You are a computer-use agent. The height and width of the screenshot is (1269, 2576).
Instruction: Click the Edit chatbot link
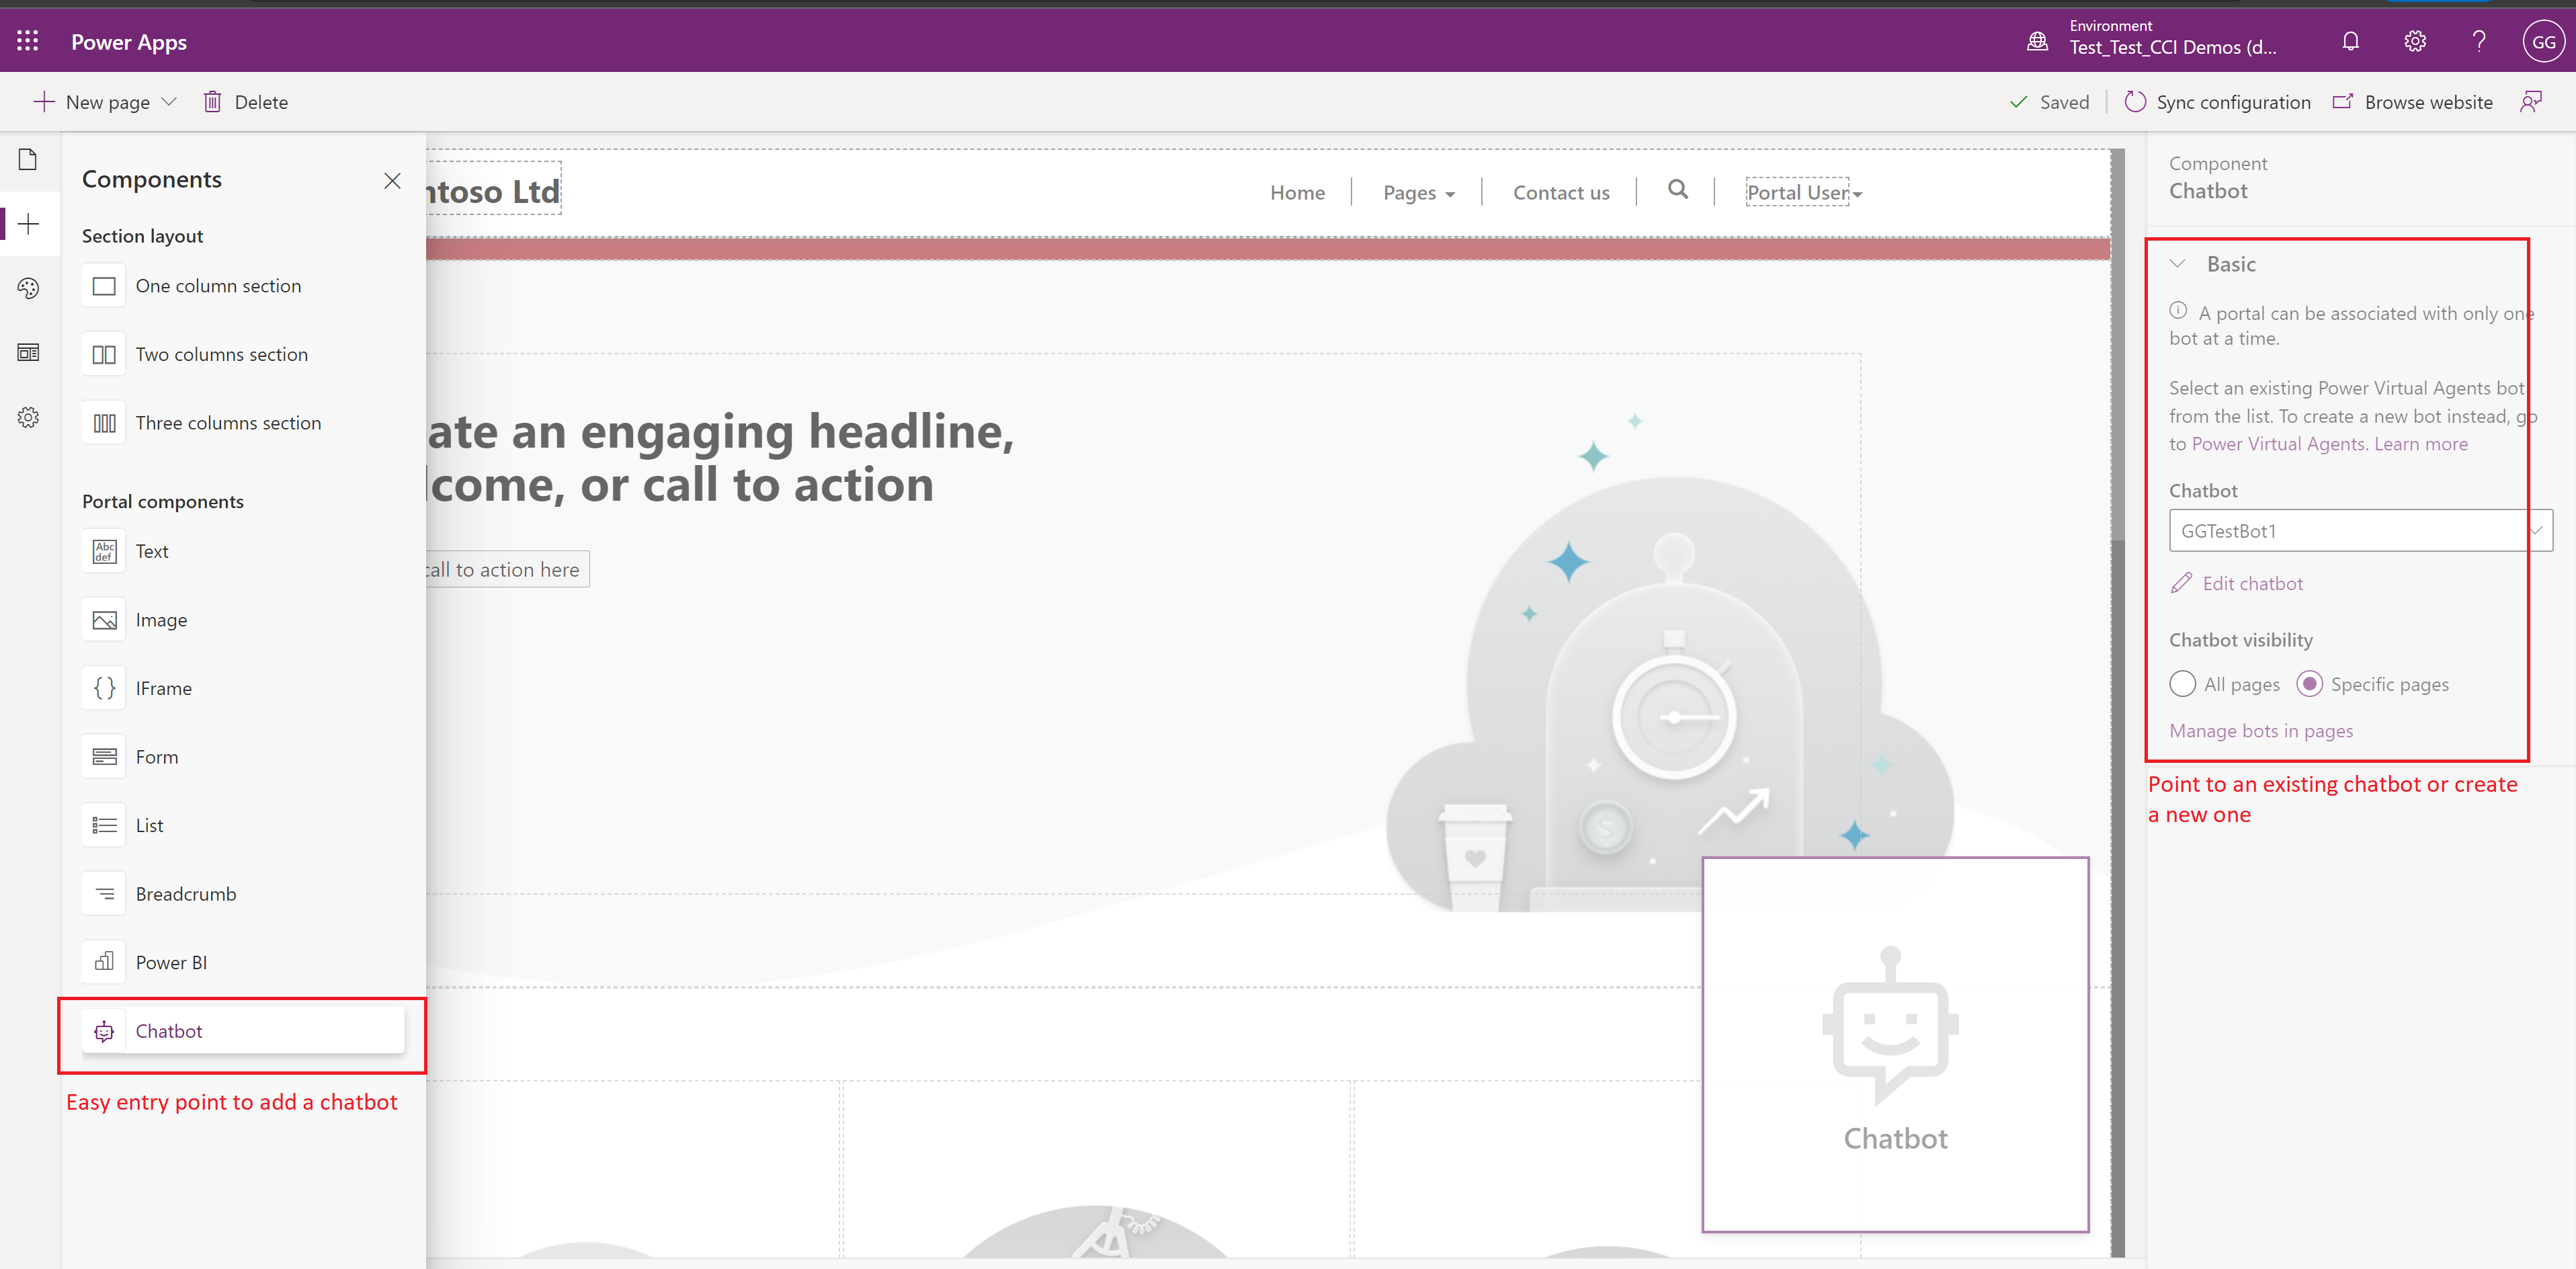pos(2251,584)
